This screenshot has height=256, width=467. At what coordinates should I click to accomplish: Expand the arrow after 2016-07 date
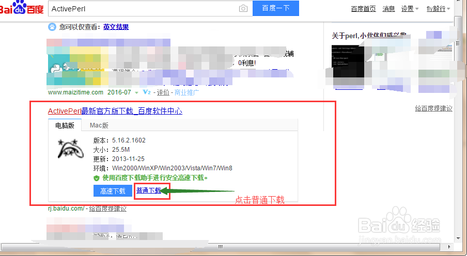coord(136,93)
